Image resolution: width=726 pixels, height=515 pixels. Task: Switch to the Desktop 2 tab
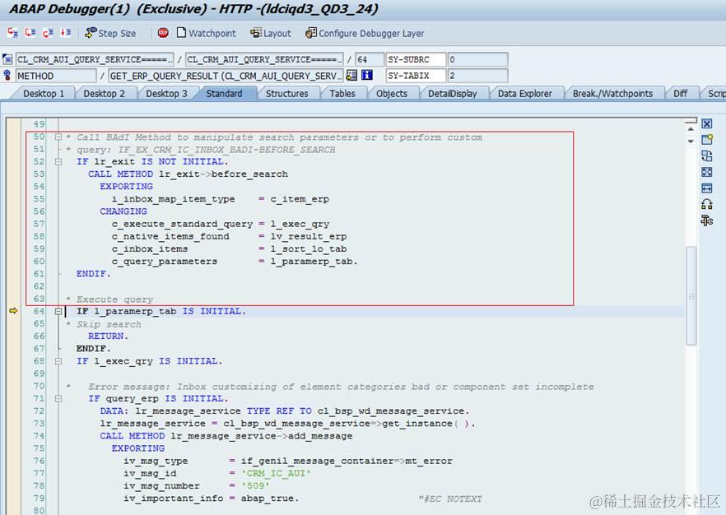(105, 94)
